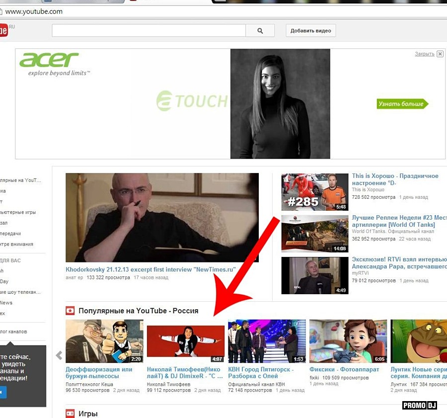
Task: Go to previous videos with carousel left arrow
Action: tap(59, 355)
